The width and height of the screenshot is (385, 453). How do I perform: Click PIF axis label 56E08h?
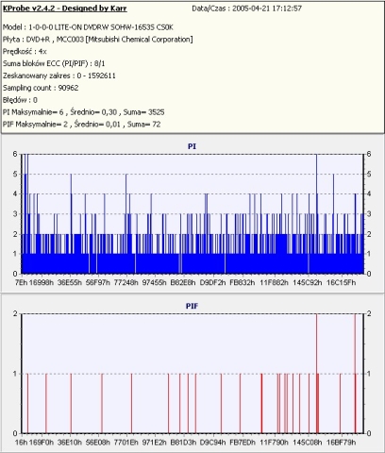(x=98, y=443)
